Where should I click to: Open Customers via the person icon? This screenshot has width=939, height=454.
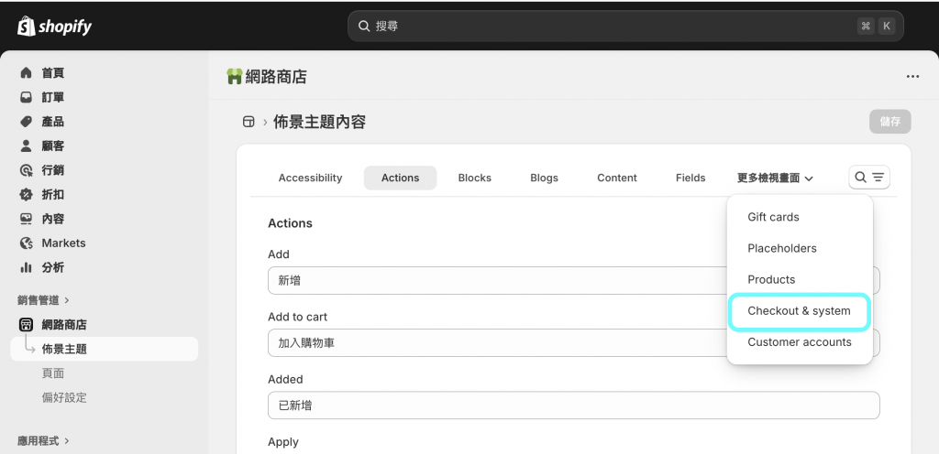pos(26,146)
